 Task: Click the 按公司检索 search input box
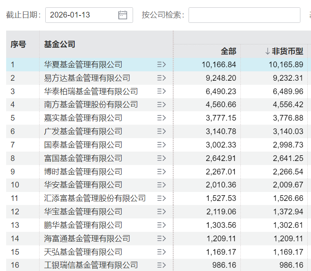pyautogui.click(x=244, y=15)
